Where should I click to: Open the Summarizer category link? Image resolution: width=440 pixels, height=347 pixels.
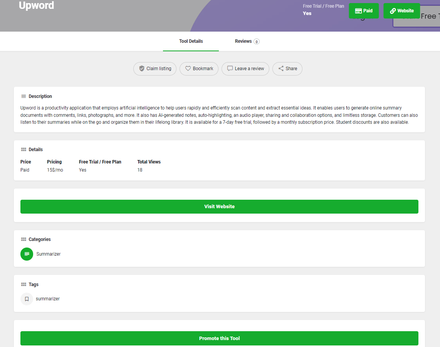48,254
